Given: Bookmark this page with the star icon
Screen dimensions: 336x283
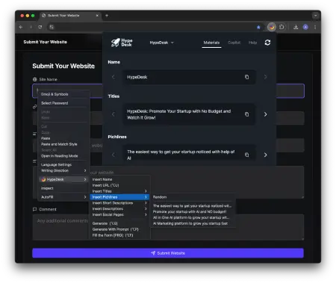Looking at the screenshot, I should (x=258, y=27).
